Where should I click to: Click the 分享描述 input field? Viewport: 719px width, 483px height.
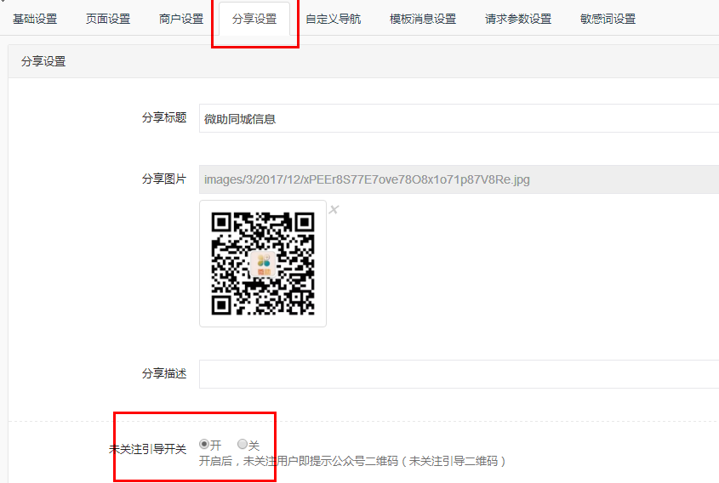click(459, 374)
